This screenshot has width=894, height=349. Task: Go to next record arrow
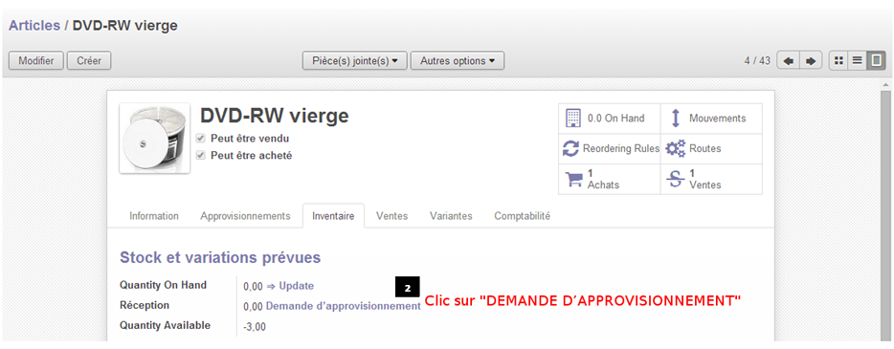point(811,61)
